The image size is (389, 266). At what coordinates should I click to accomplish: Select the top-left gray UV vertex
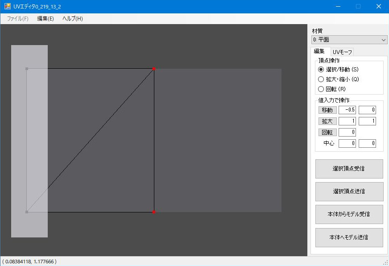27,69
